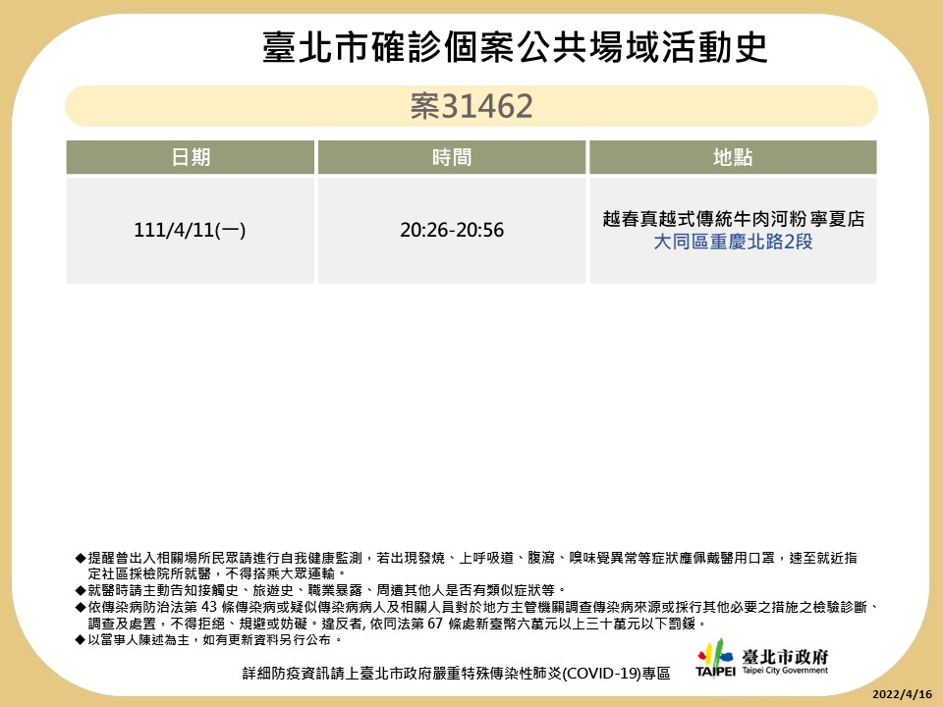Open the address 大同區重慶北路2段
This screenshot has height=707, width=943.
coord(733,242)
